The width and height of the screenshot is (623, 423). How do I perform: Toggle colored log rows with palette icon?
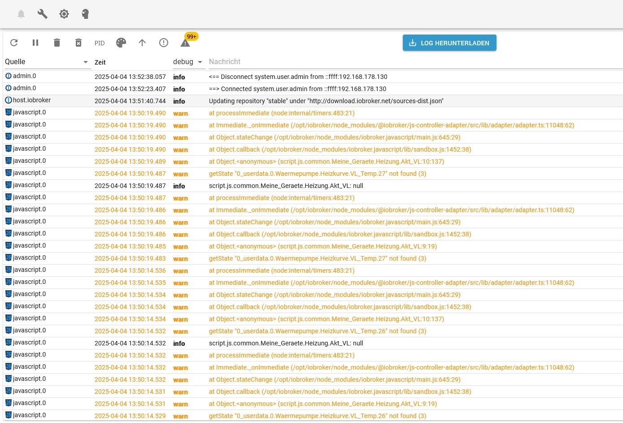pos(121,43)
